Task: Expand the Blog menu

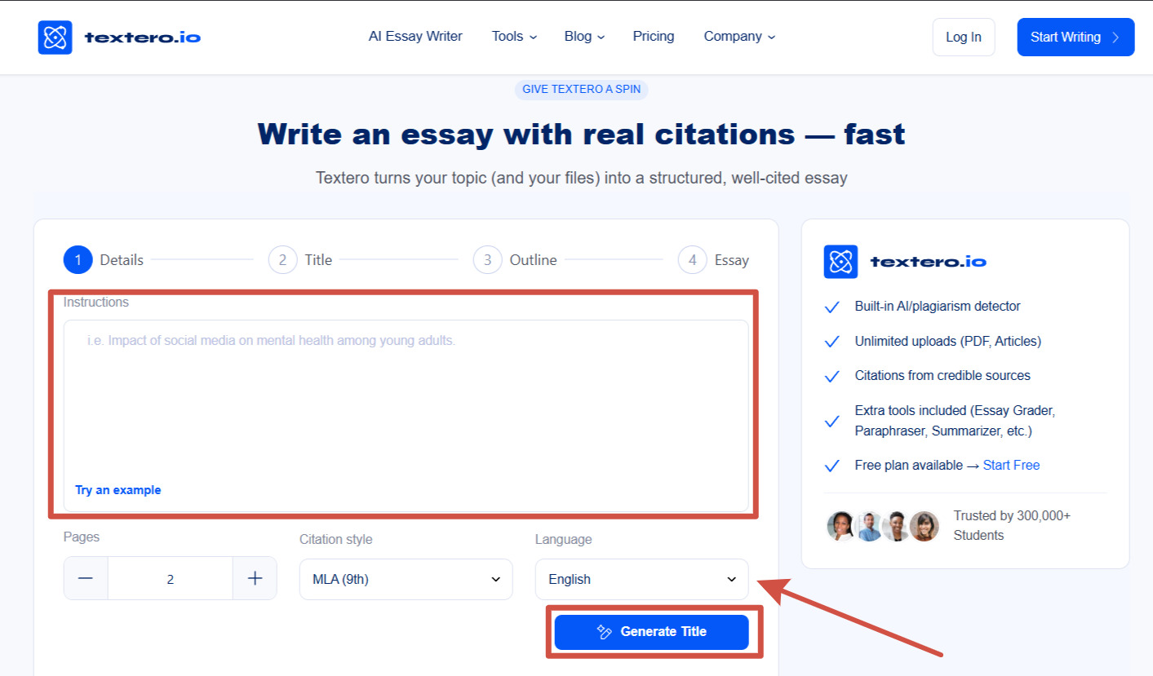Action: (x=584, y=37)
